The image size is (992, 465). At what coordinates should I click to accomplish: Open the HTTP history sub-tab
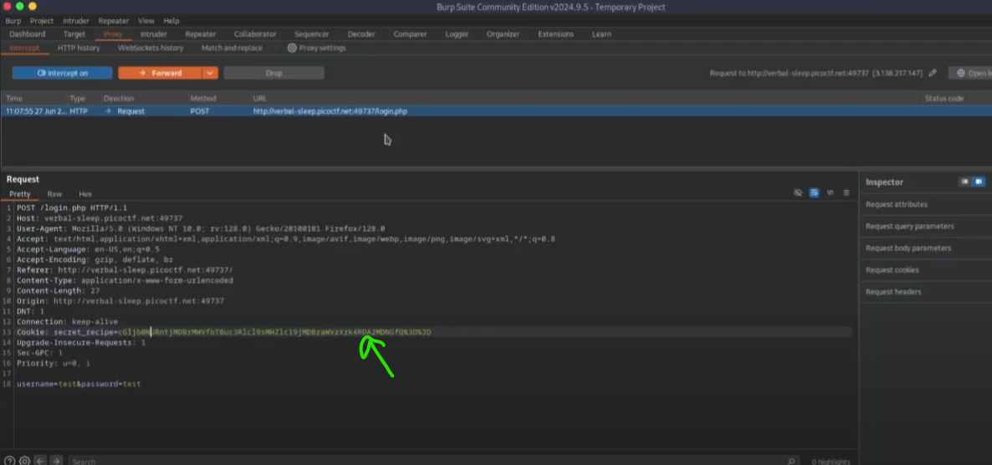click(x=79, y=48)
